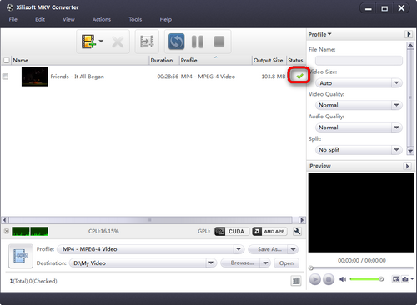This screenshot has height=305, width=417.
Task: Collapse the Profile panel with arrow button
Action: [408, 34]
